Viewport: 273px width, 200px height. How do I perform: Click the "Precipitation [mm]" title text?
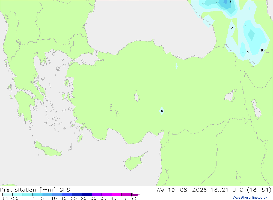click(28, 190)
